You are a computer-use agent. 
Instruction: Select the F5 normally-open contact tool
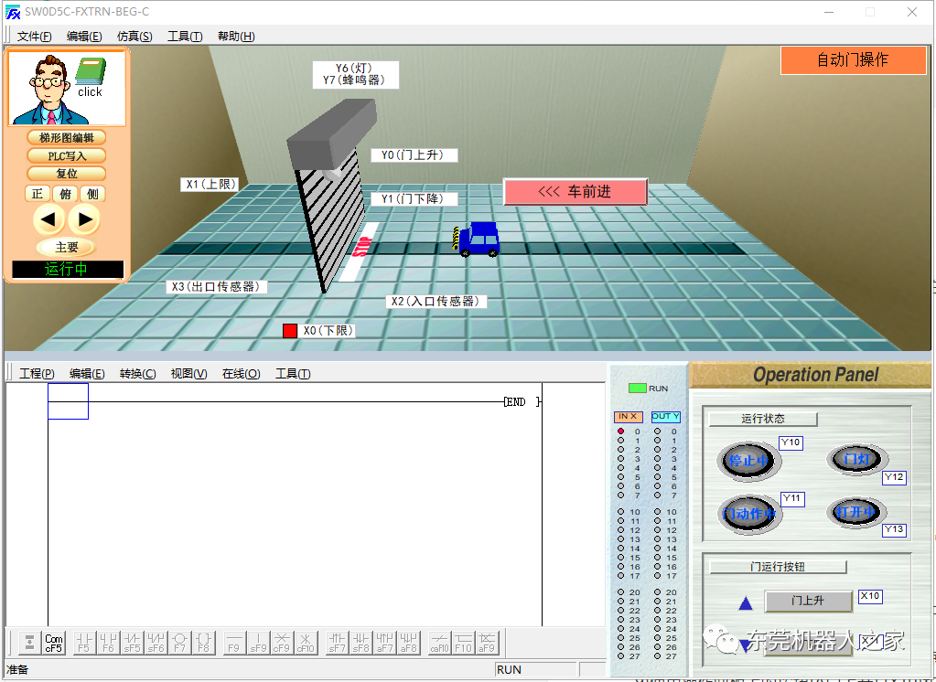84,642
